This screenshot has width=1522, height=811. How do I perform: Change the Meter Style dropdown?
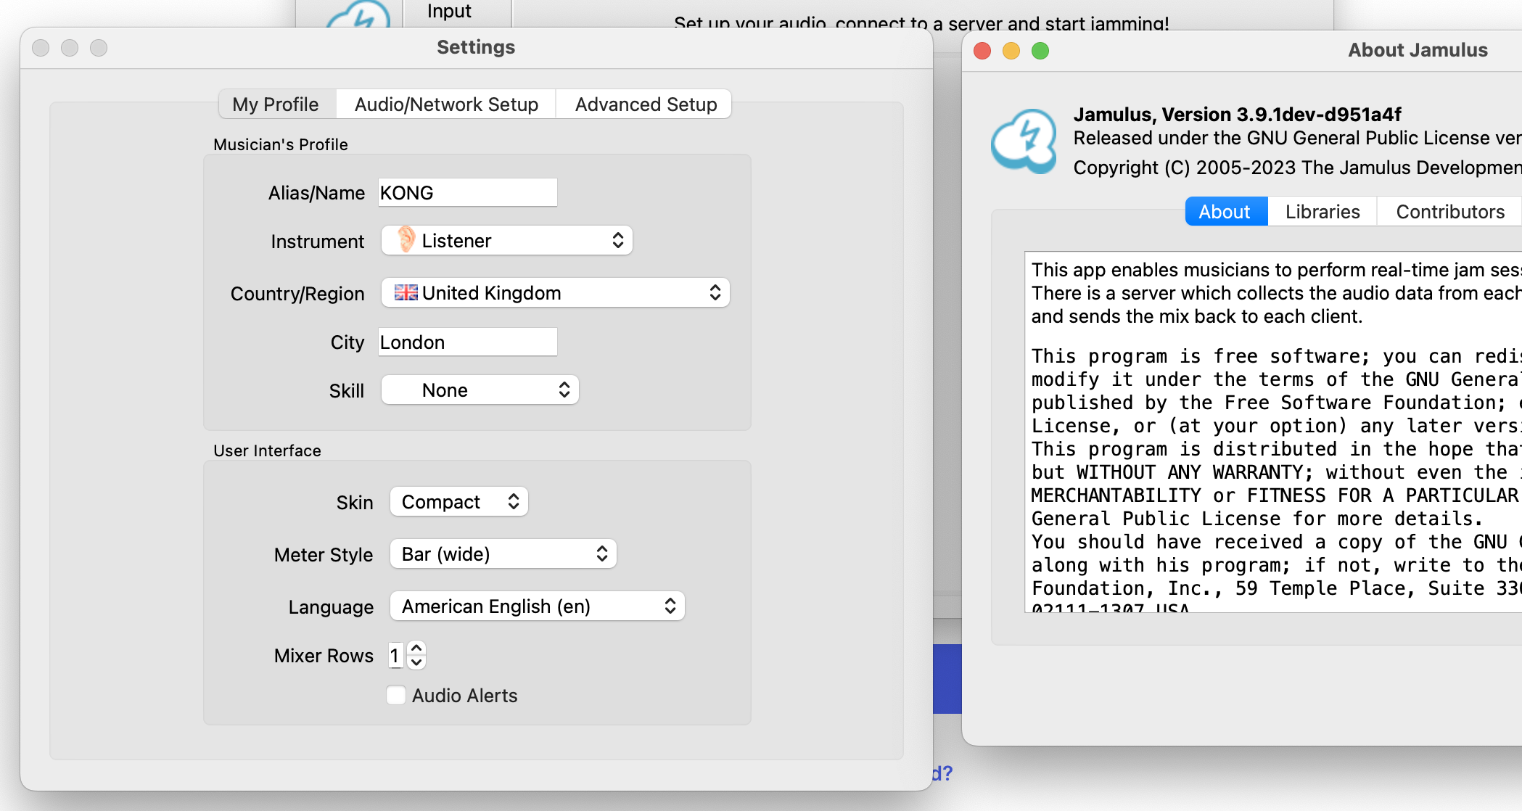(503, 553)
